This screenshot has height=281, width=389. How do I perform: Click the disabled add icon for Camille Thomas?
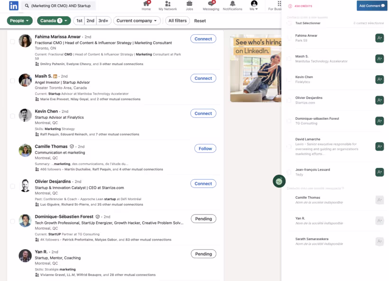[x=380, y=200]
